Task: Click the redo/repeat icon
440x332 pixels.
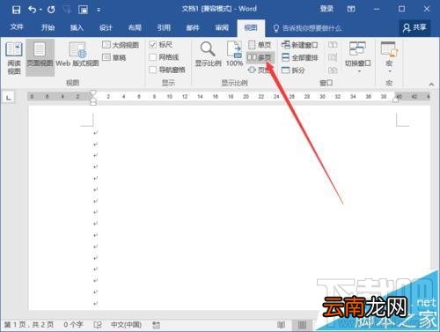Action: [51, 10]
